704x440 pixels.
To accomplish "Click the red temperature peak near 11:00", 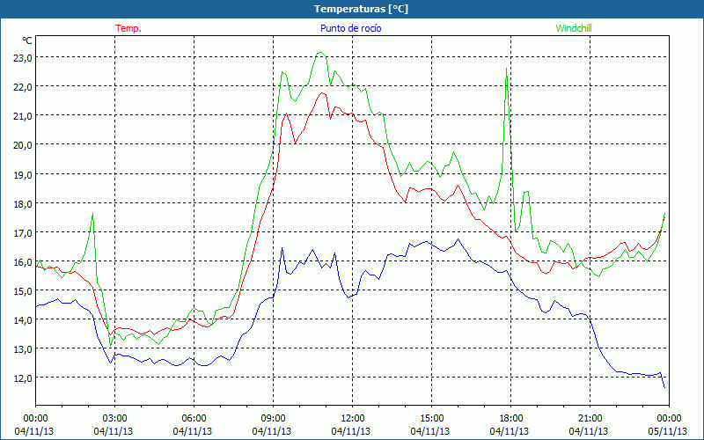I will click(x=322, y=93).
